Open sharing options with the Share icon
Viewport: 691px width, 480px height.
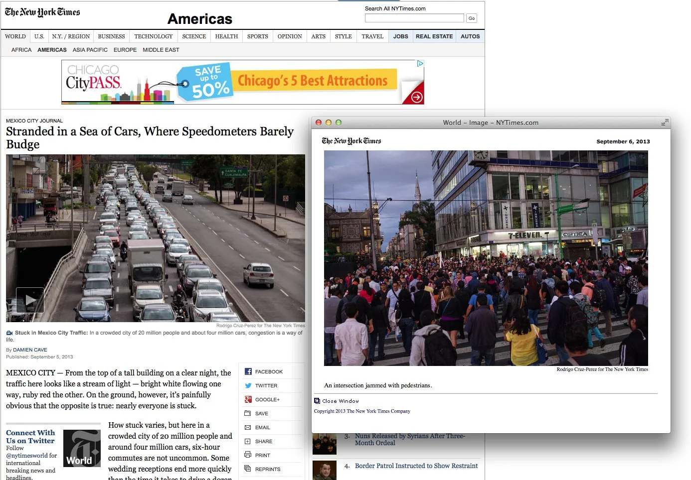coord(248,441)
